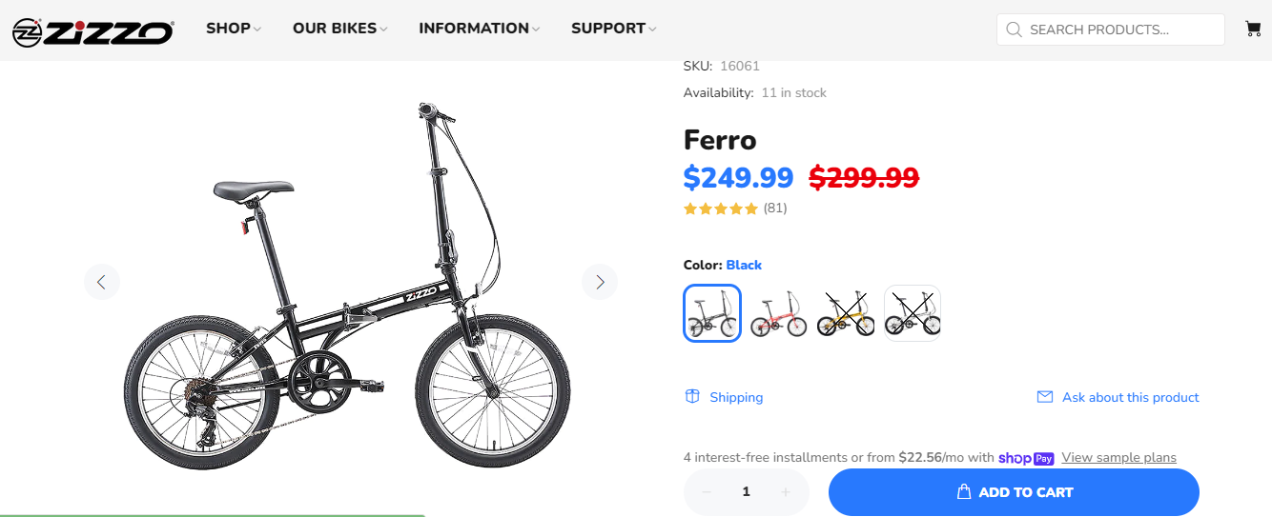This screenshot has height=517, width=1272.
Task: Expand the SHOP dropdown menu
Action: click(234, 29)
